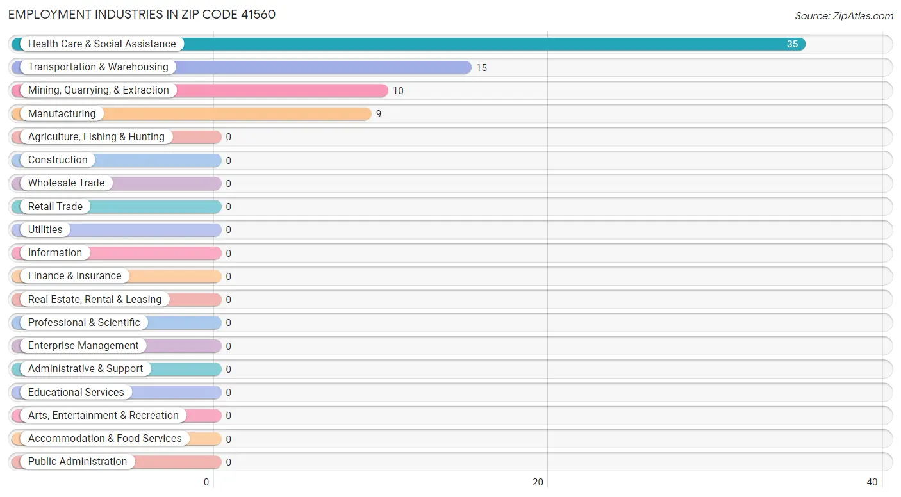Select the Information bar label
This screenshot has height=497, width=901.
(55, 253)
